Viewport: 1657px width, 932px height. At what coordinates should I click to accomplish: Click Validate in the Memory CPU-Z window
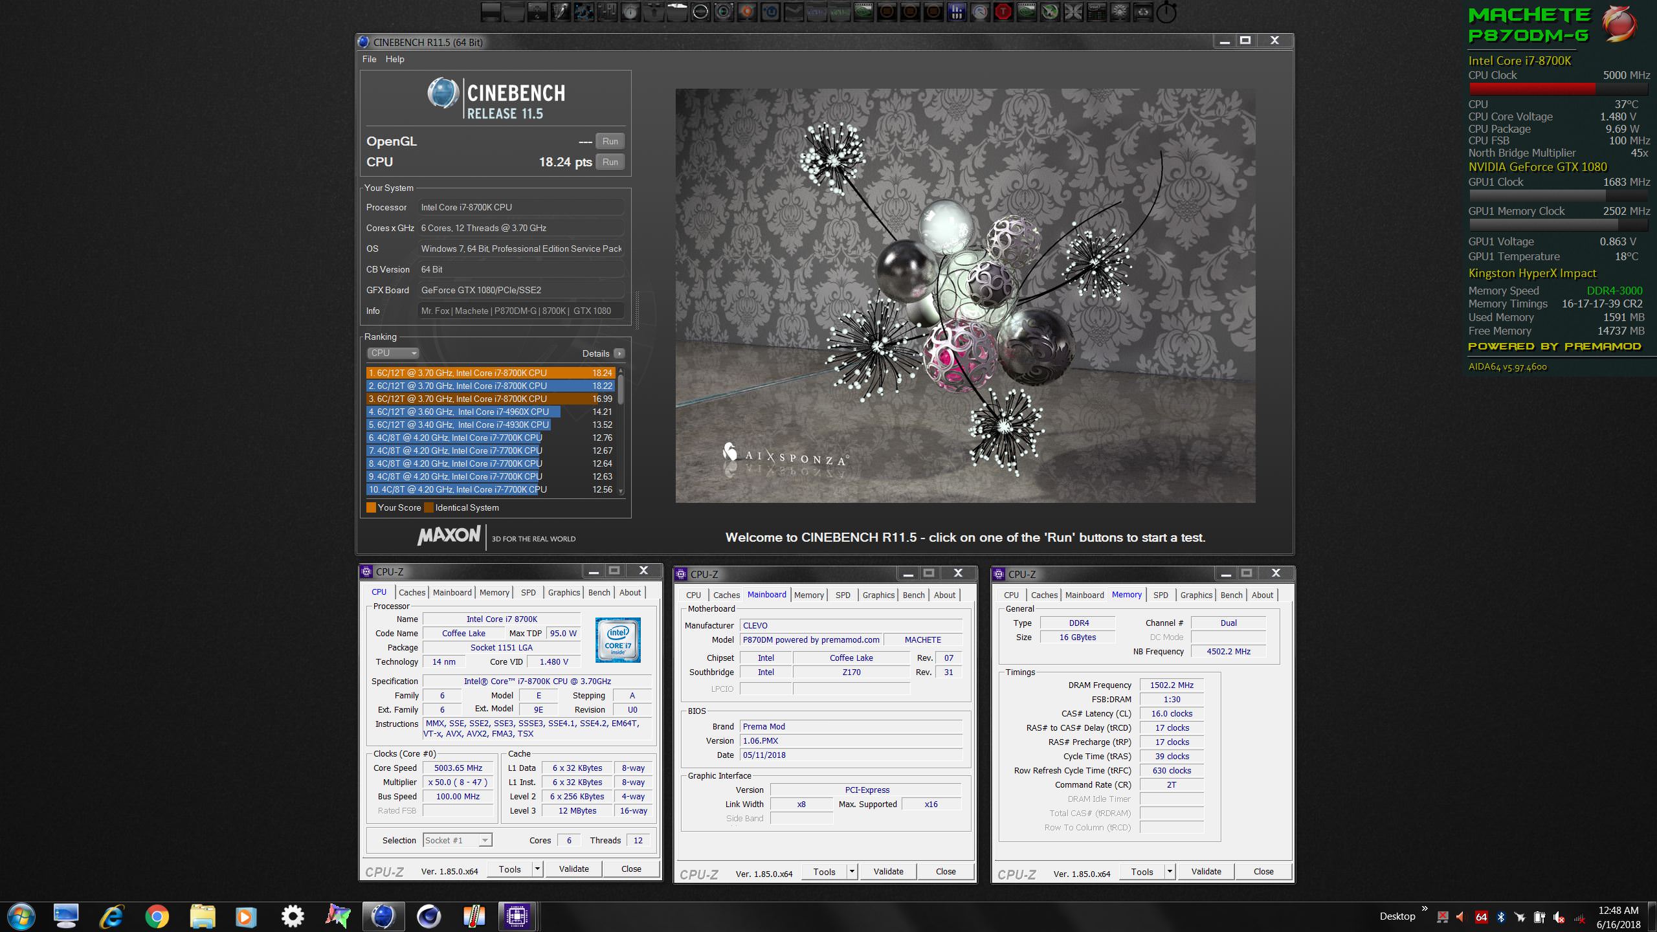(x=1206, y=872)
